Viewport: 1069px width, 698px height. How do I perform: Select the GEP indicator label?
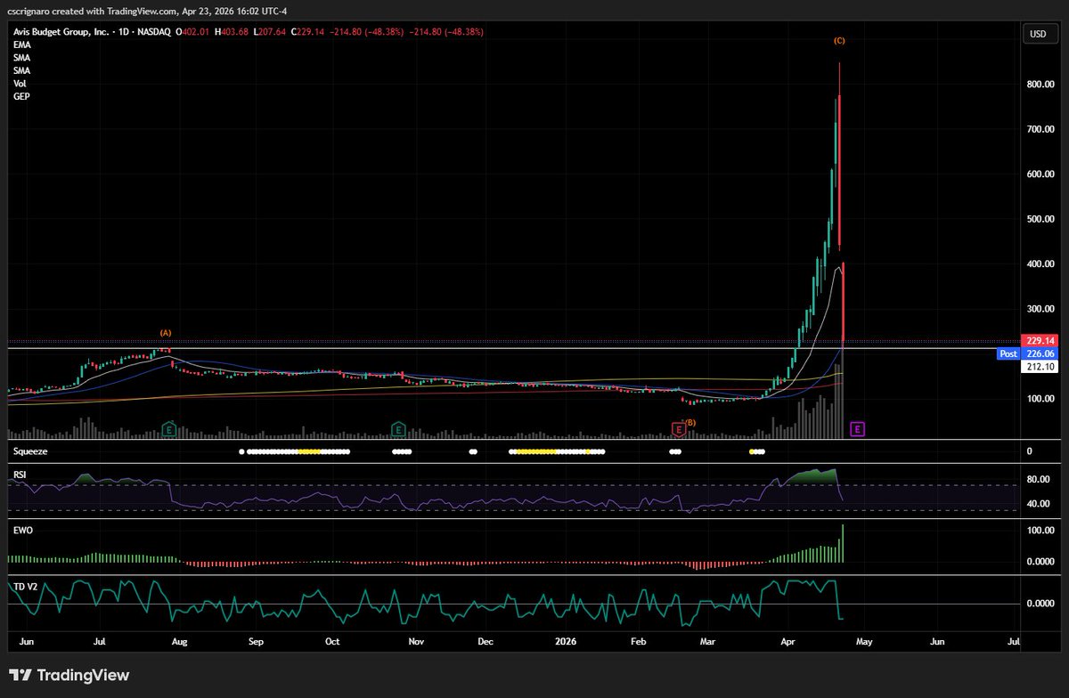pos(20,96)
